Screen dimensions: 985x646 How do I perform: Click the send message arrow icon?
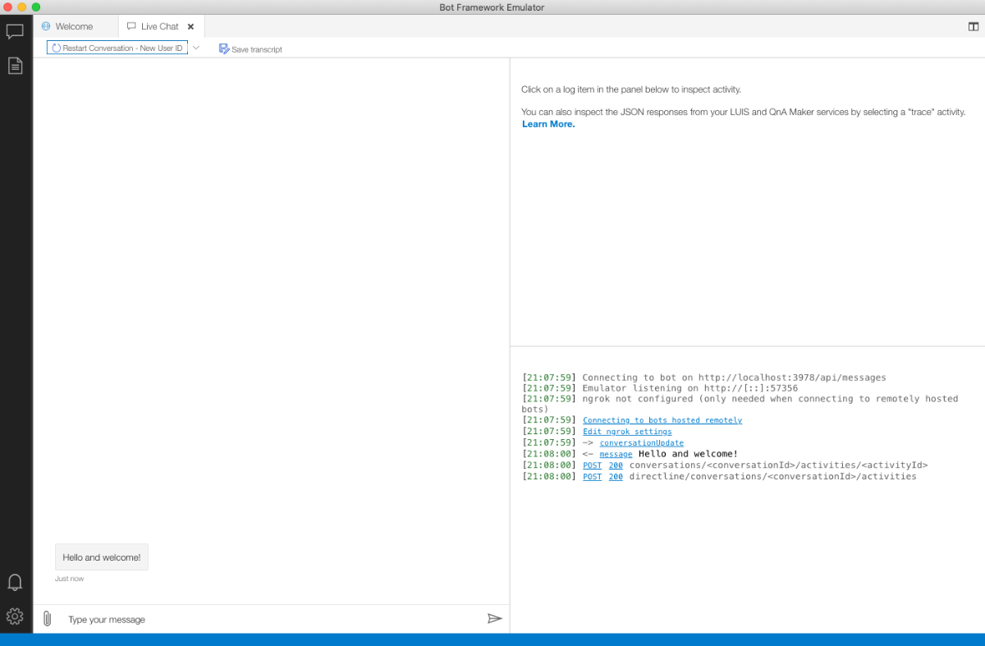[x=494, y=619]
